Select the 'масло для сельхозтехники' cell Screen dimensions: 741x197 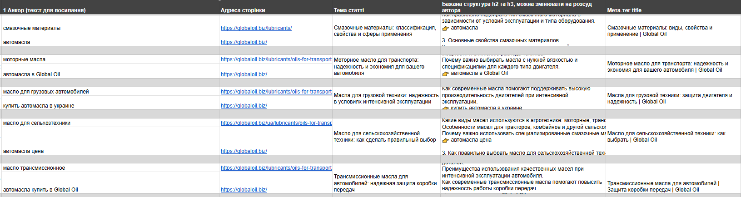(x=110, y=123)
